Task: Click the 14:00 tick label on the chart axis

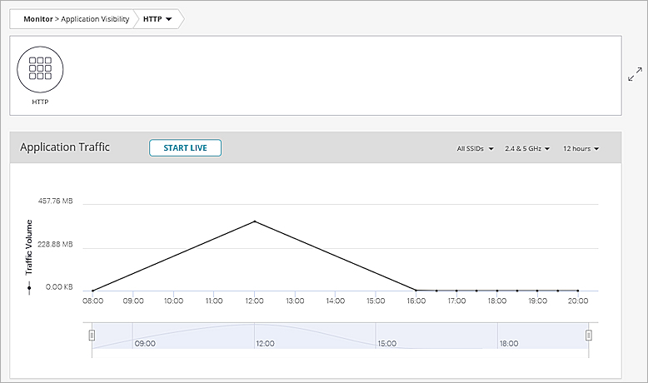Action: [x=335, y=301]
